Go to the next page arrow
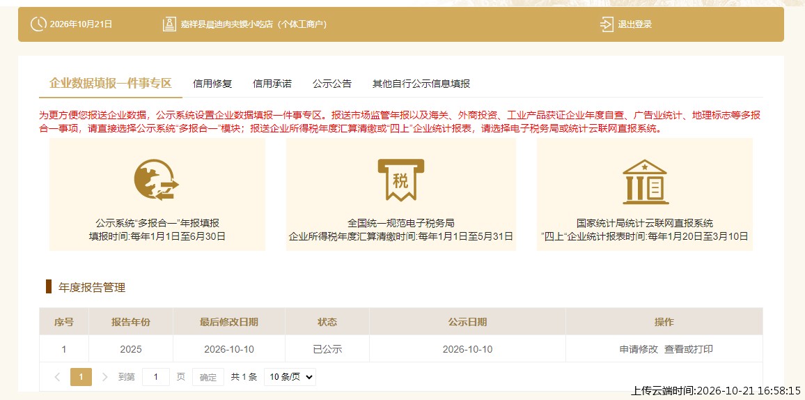 pos(104,377)
